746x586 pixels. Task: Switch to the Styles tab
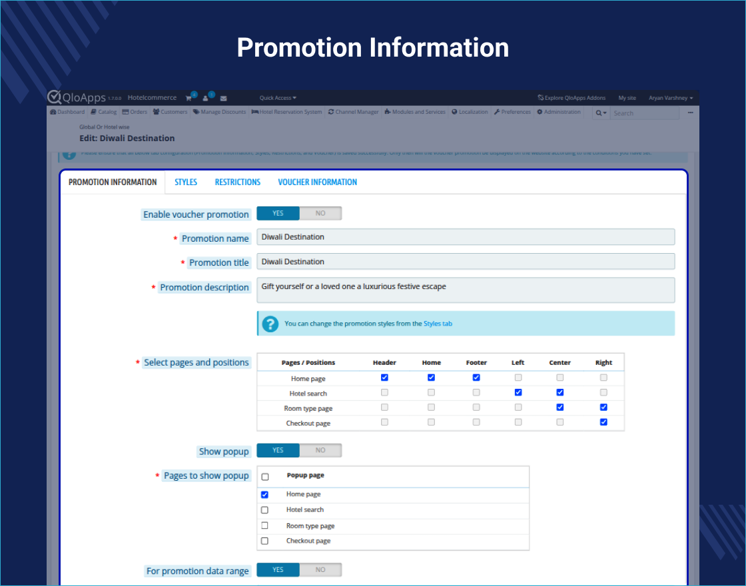(186, 182)
